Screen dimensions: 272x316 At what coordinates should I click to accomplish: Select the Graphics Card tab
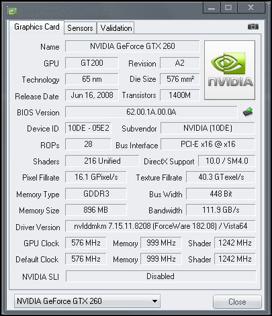point(37,27)
